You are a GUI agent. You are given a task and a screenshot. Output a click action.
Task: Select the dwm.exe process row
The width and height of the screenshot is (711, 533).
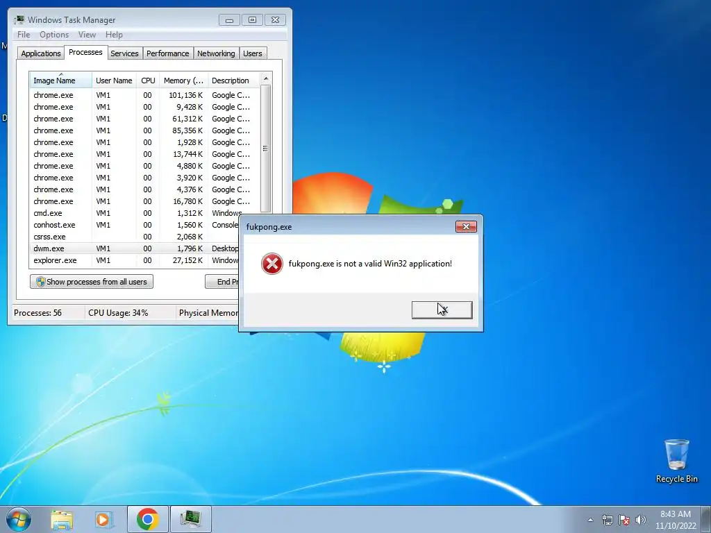point(134,248)
